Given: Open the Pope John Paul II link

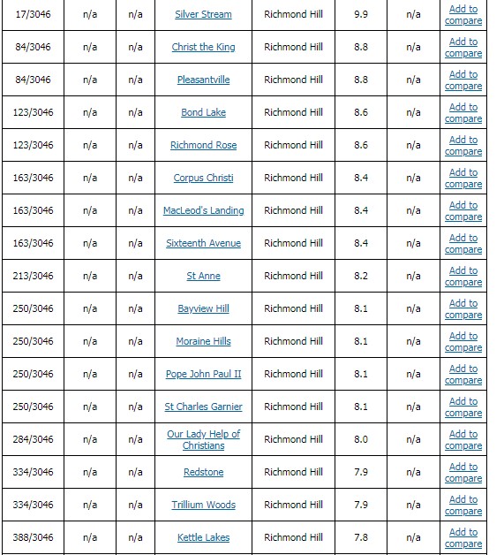Looking at the screenshot, I should (x=203, y=374).
